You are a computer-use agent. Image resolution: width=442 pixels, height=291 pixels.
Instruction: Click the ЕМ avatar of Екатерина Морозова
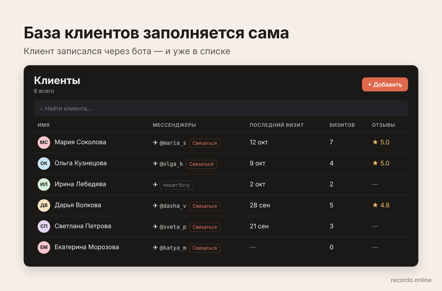point(44,248)
